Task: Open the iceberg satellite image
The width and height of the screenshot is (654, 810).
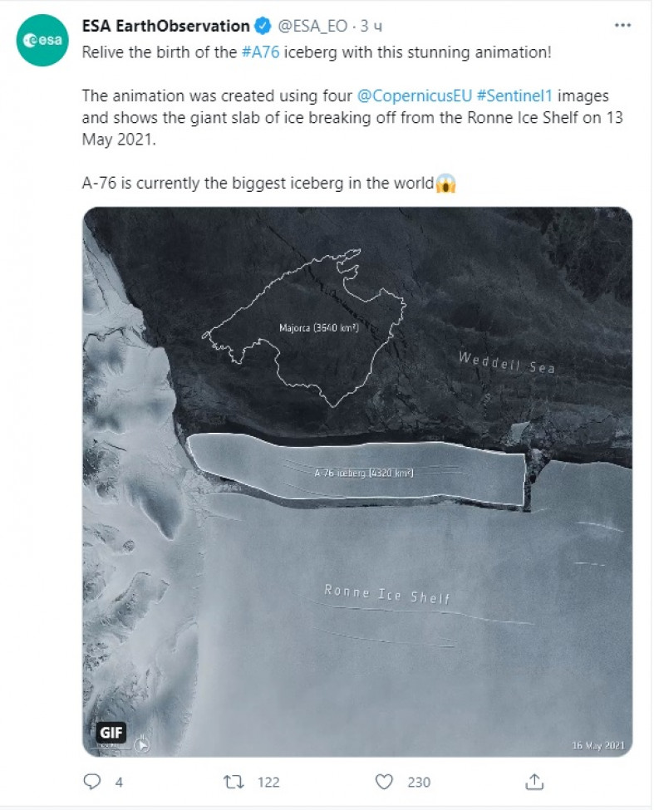Action: (357, 482)
